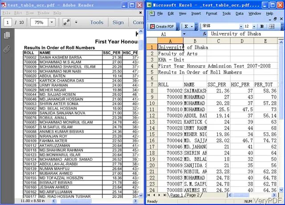The width and height of the screenshot is (285, 205).
Task: Click the next-sheet tab scroll arrow
Action: [x=159, y=195]
